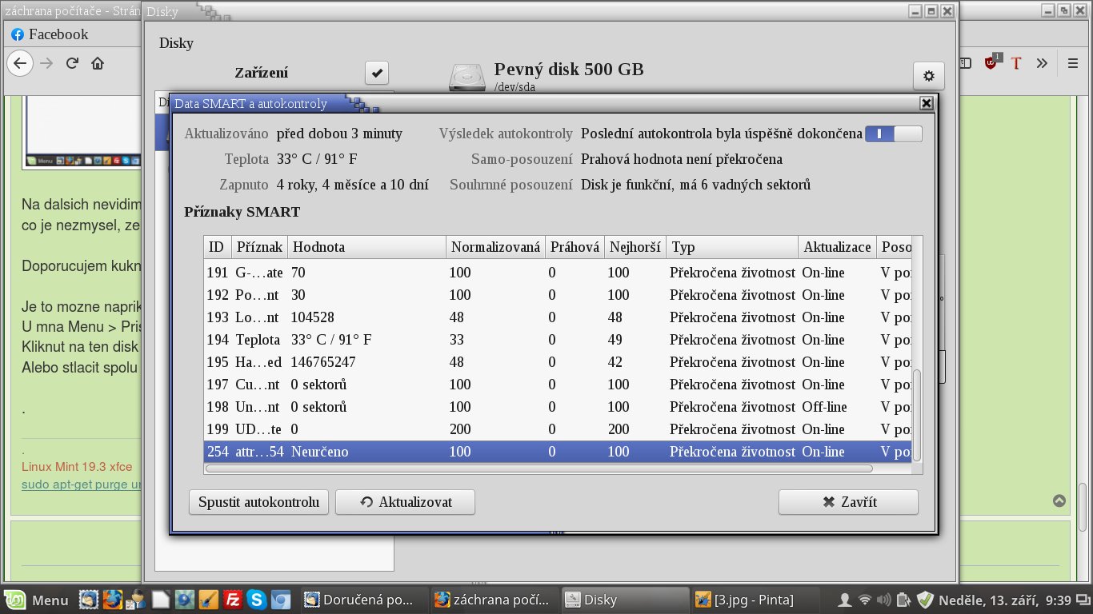Open the Linux Mint Menu button
This screenshot has height=614, width=1093.
[x=38, y=599]
